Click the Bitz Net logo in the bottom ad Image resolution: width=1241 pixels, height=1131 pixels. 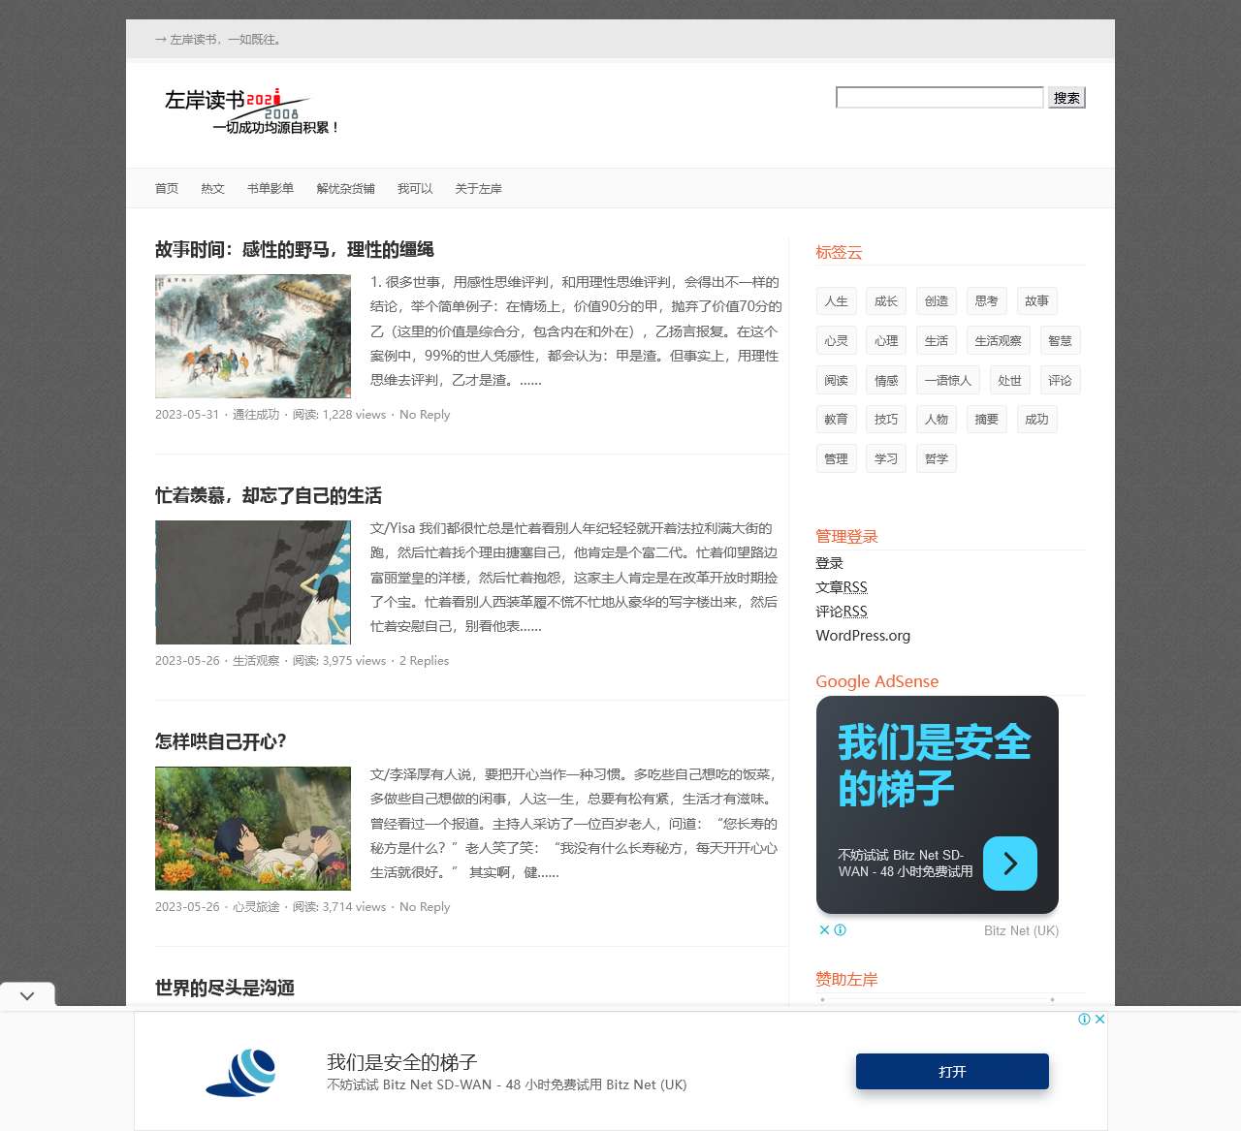[241, 1072]
